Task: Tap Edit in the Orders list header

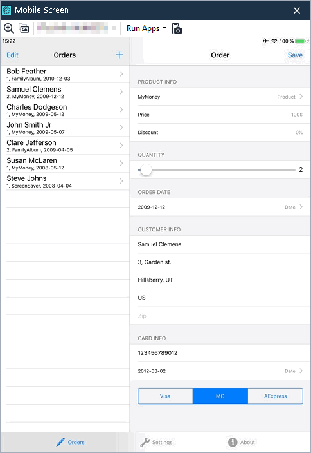Action: (12, 55)
